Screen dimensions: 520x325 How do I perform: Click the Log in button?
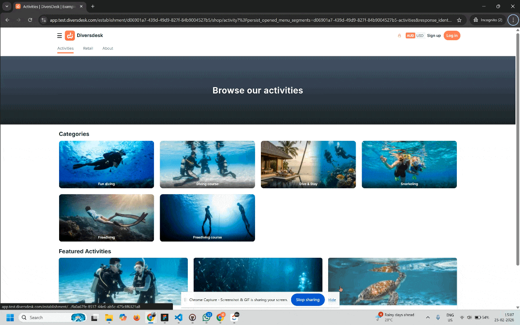click(452, 35)
